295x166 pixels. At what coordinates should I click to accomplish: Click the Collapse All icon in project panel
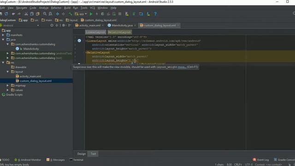pyautogui.click(x=57, y=25)
